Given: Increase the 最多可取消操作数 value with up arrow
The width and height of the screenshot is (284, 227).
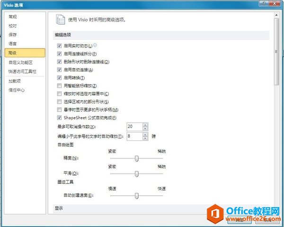Looking at the screenshot, I should 145,125.
